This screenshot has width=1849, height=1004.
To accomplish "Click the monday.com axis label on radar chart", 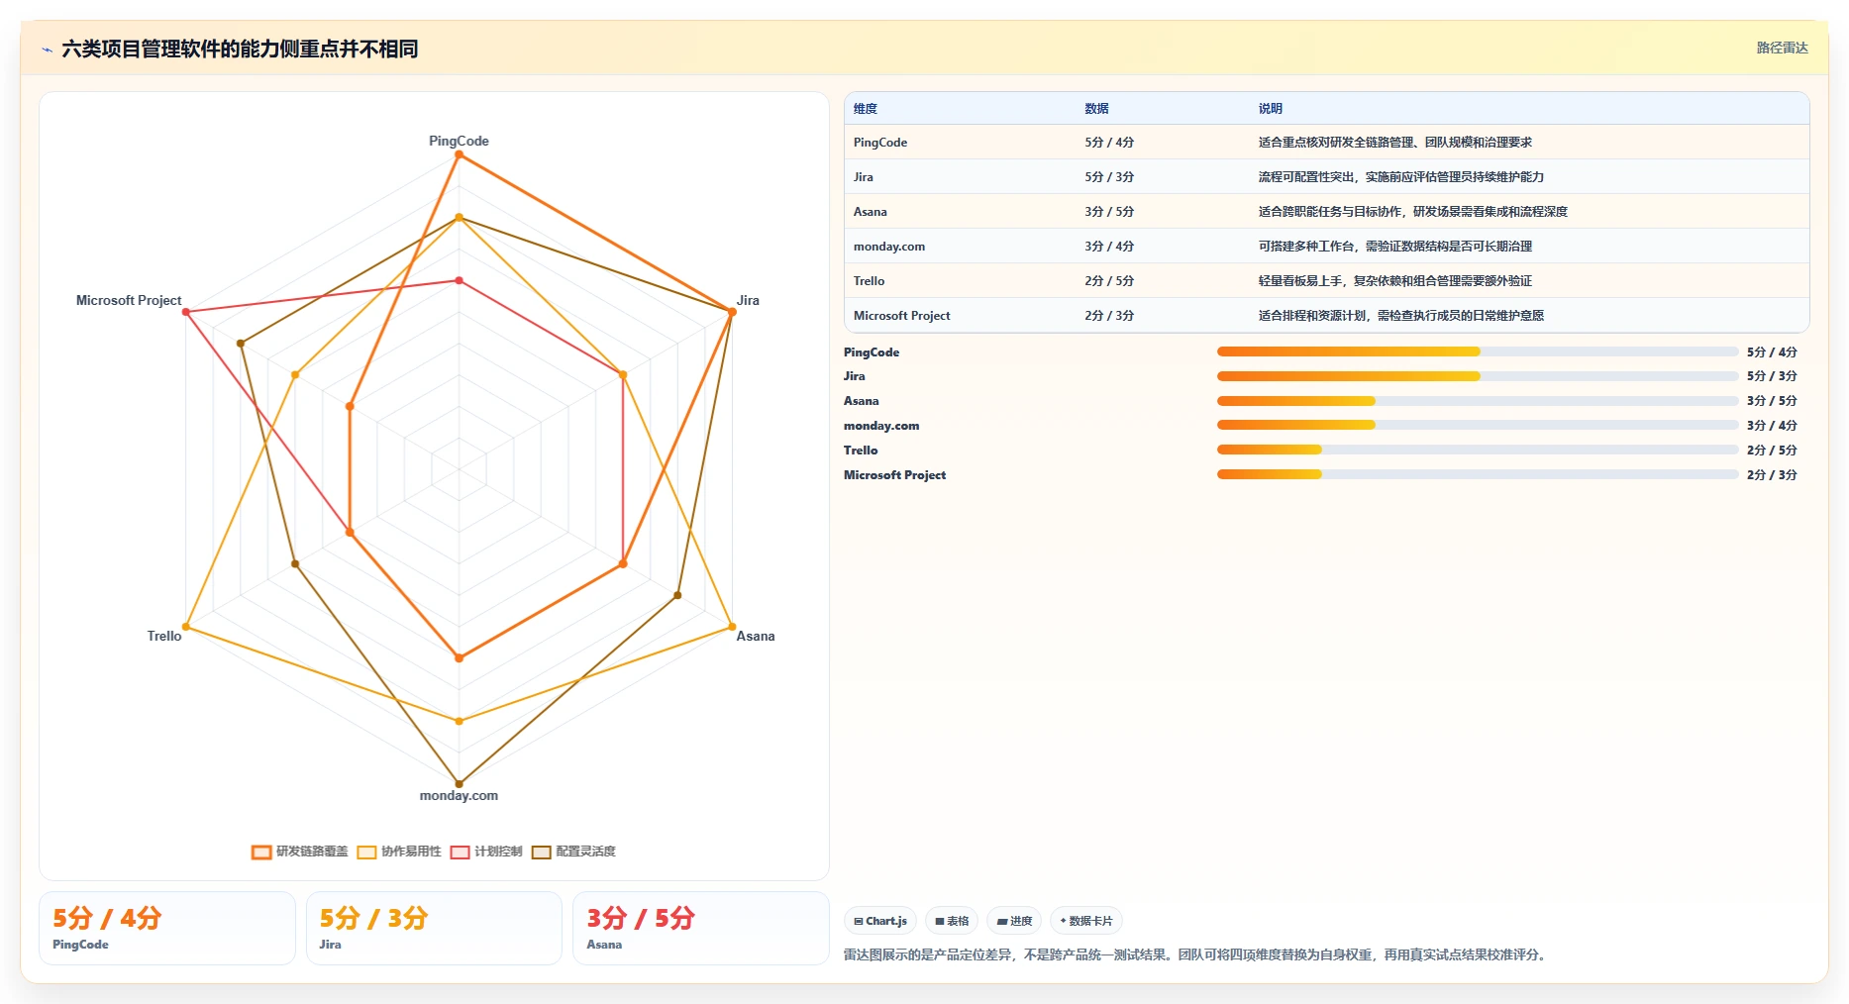I will pos(459,795).
